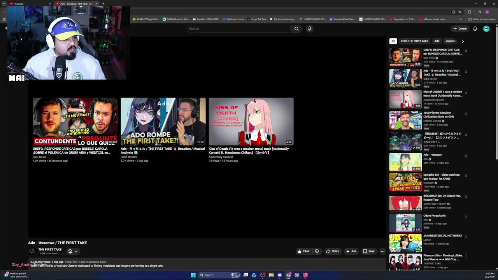Like the video showing 284K likes
Viewport: 498px width, 280px height.
[x=303, y=251]
